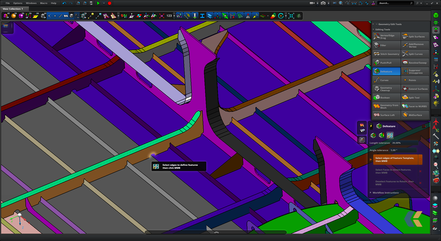Select the Surface Loft tool
The height and width of the screenshot is (241, 441).
click(x=386, y=115)
